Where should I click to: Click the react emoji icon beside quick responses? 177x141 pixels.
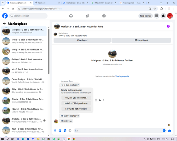(96, 100)
